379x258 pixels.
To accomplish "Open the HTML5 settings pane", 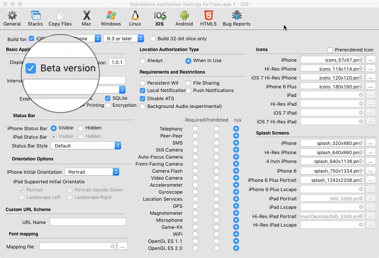I will (208, 18).
